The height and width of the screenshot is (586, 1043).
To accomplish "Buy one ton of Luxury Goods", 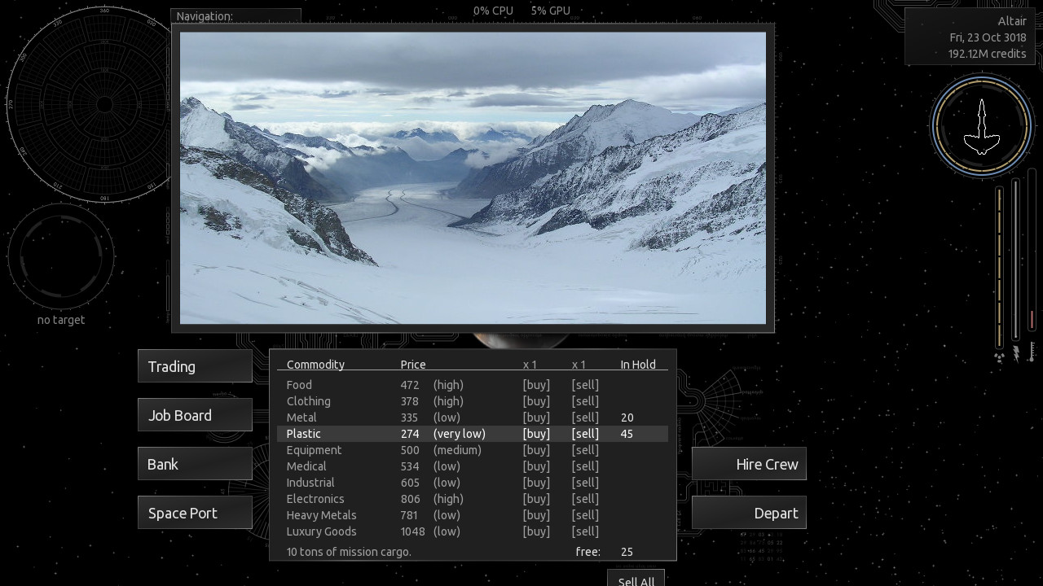I will (x=536, y=531).
